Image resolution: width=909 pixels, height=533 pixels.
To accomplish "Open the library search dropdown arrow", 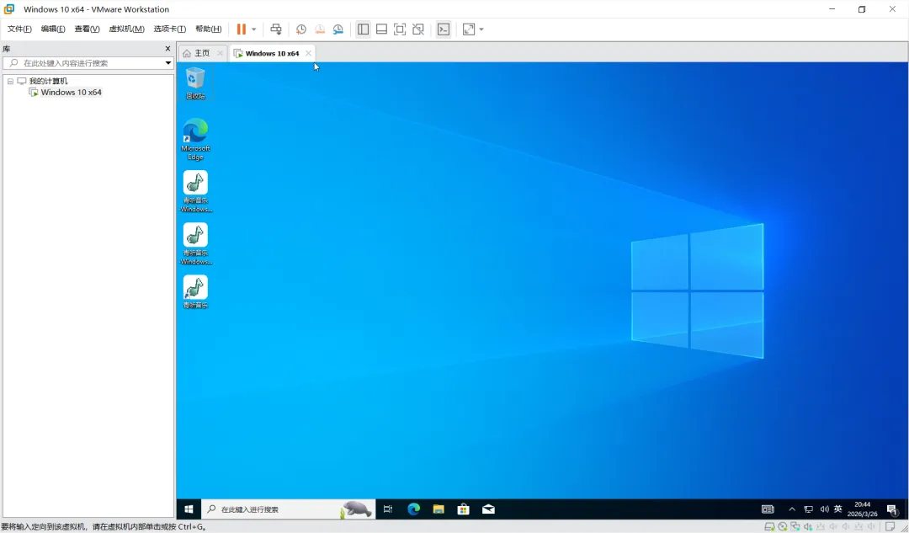I will pyautogui.click(x=168, y=62).
